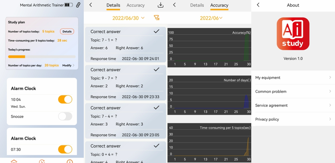335x163 pixels.
Task: Tap response time 2022-06-30 09:23:05
Action: click(x=140, y=135)
